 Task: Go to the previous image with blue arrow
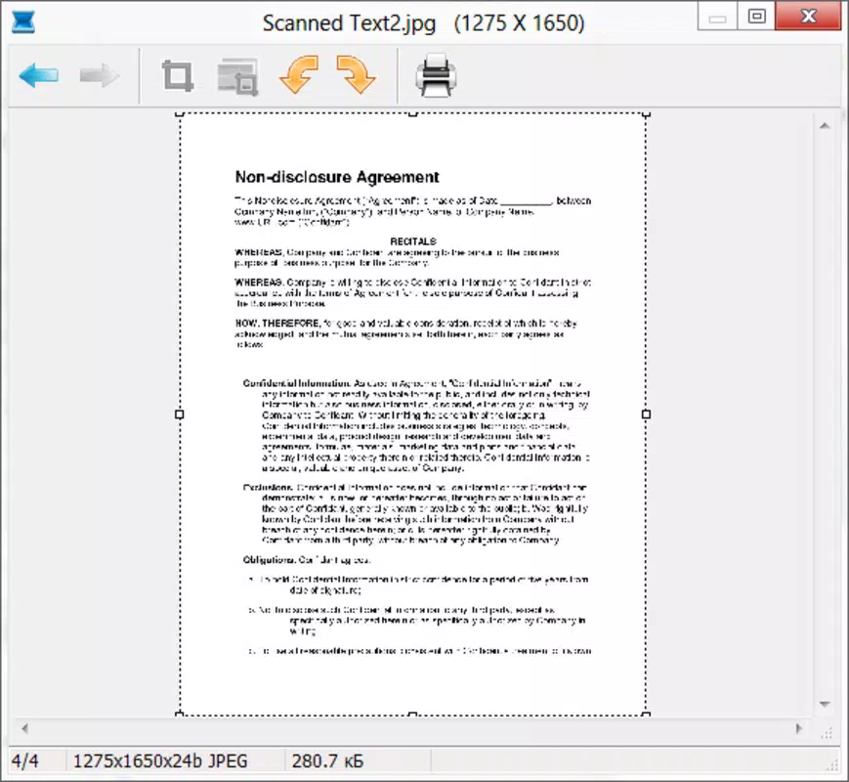pyautogui.click(x=38, y=75)
